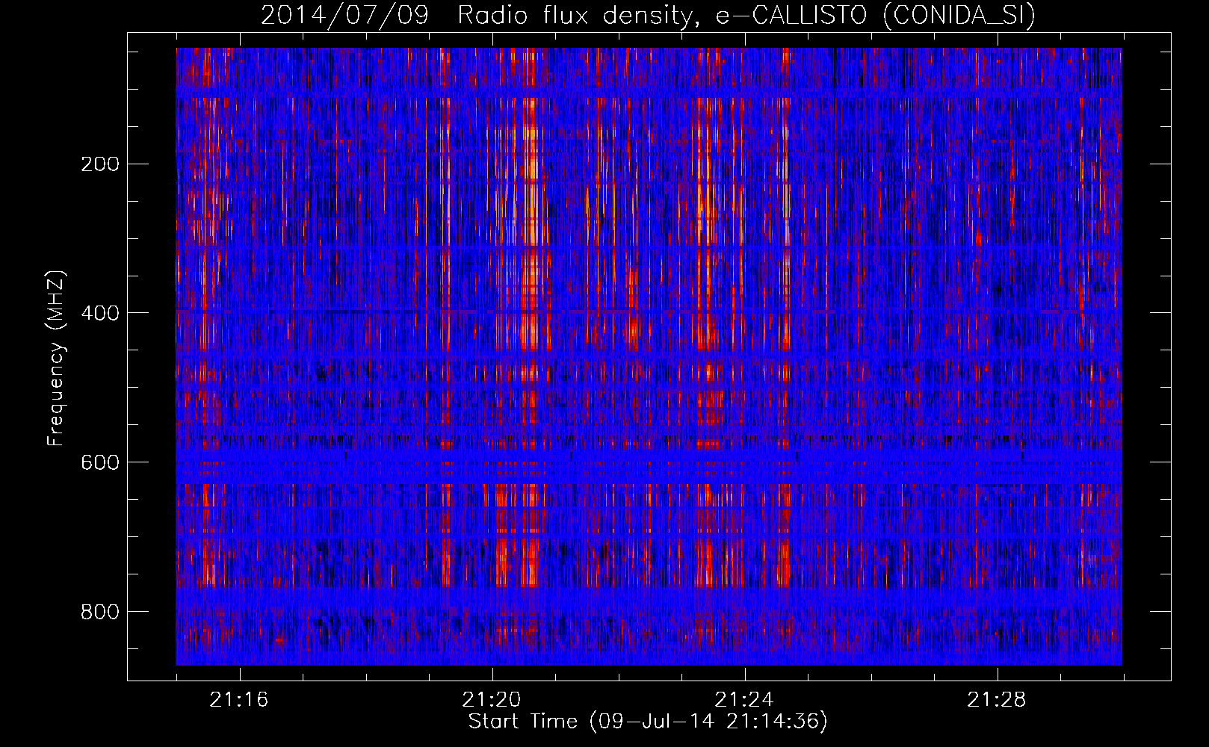
Task: Click the 21:20 time tick label
Action: [x=492, y=700]
